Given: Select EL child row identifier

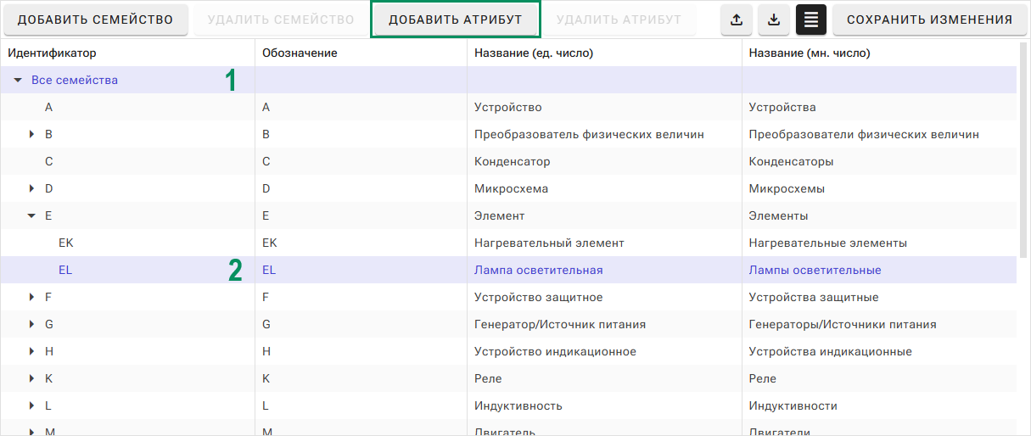Looking at the screenshot, I should click(65, 270).
